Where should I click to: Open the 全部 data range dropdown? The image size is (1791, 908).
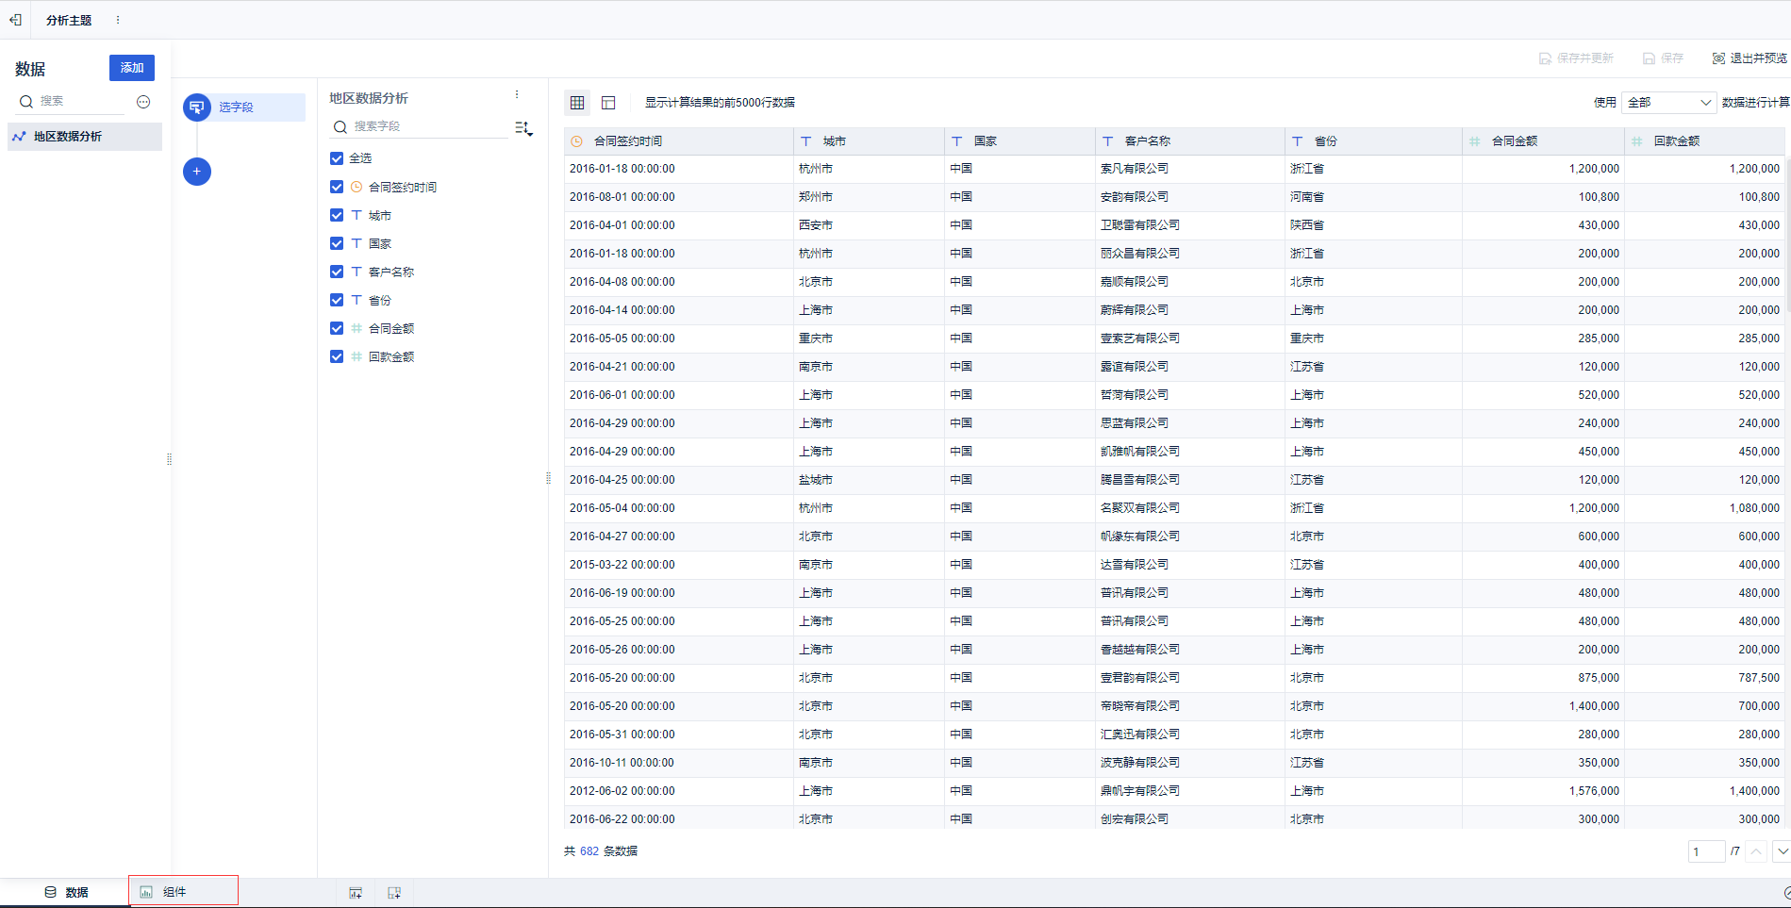click(1668, 102)
